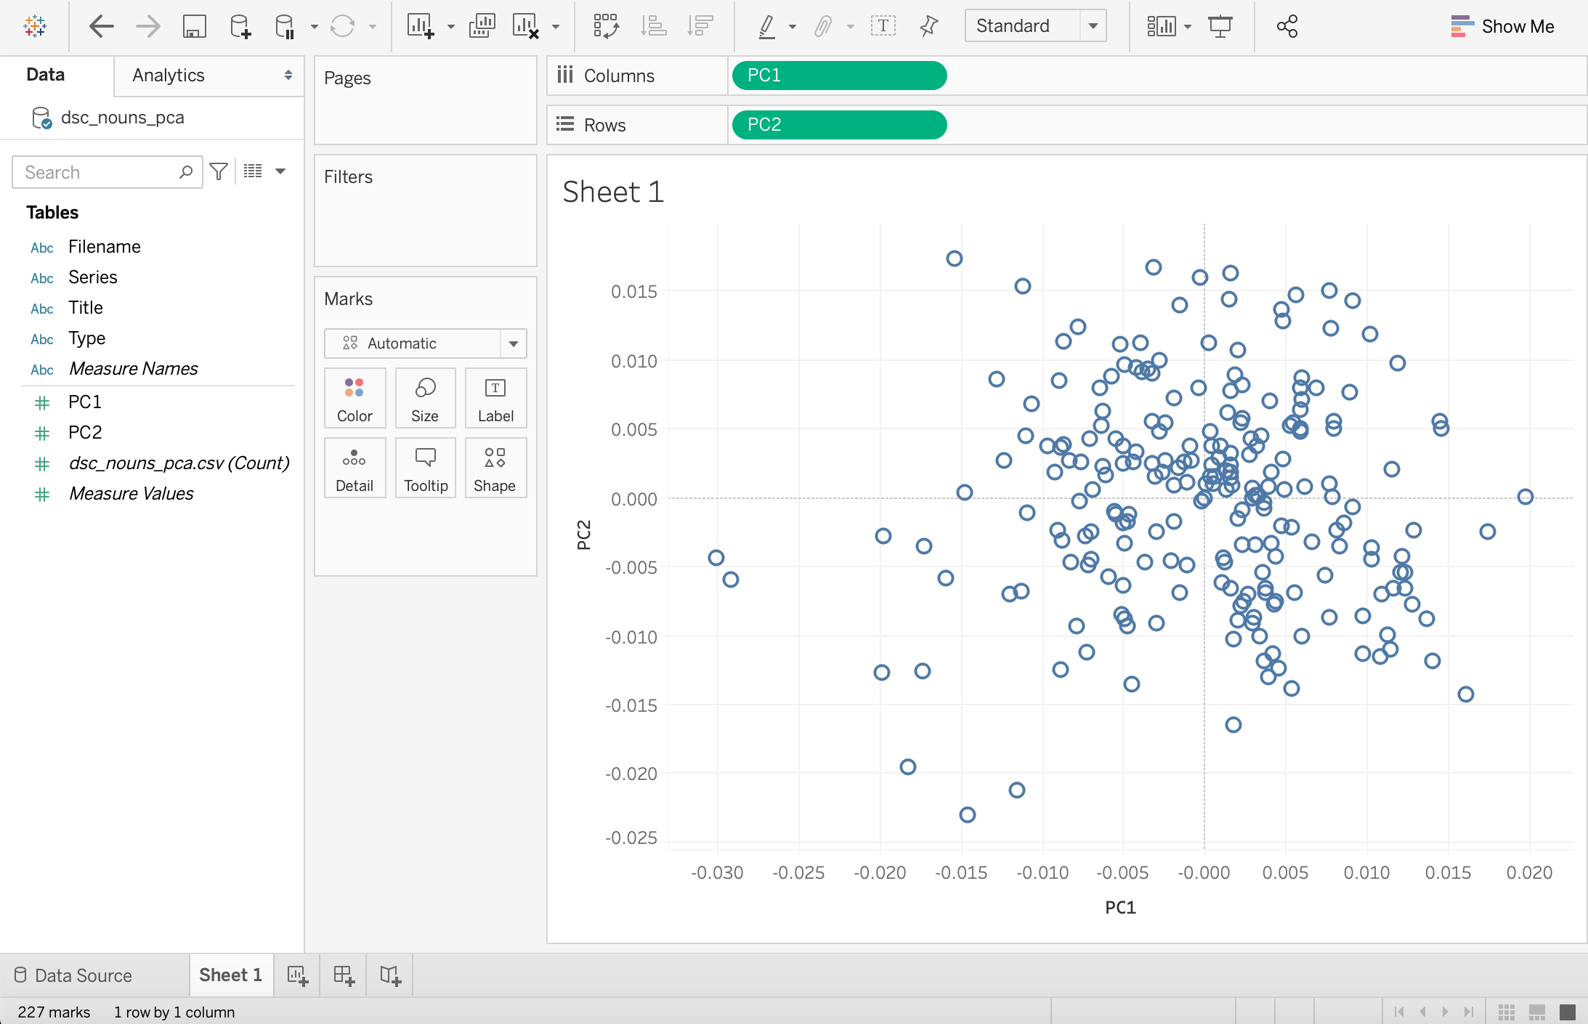1588x1024 pixels.
Task: Open the Show/Hide Cards dropdown
Action: (x=1186, y=26)
